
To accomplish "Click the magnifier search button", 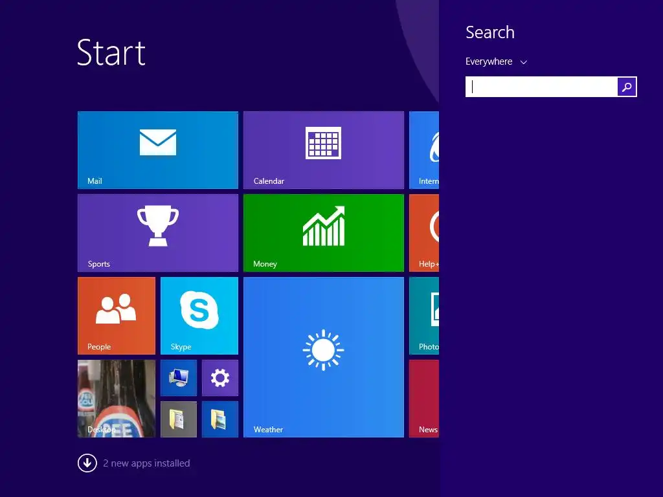I will tap(627, 87).
